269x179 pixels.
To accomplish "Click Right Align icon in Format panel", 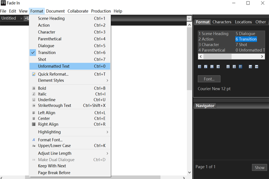I will click(x=240, y=67).
